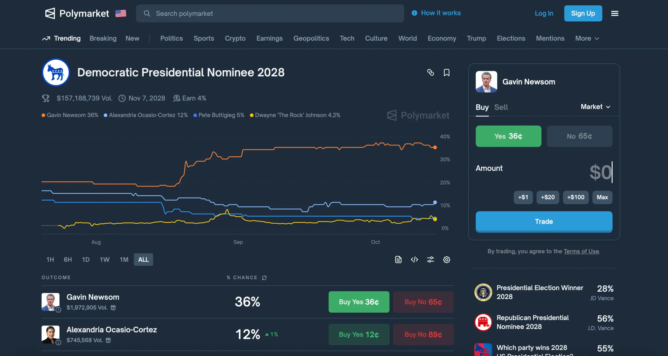Click the embed code icon
The width and height of the screenshot is (668, 356).
tap(414, 260)
